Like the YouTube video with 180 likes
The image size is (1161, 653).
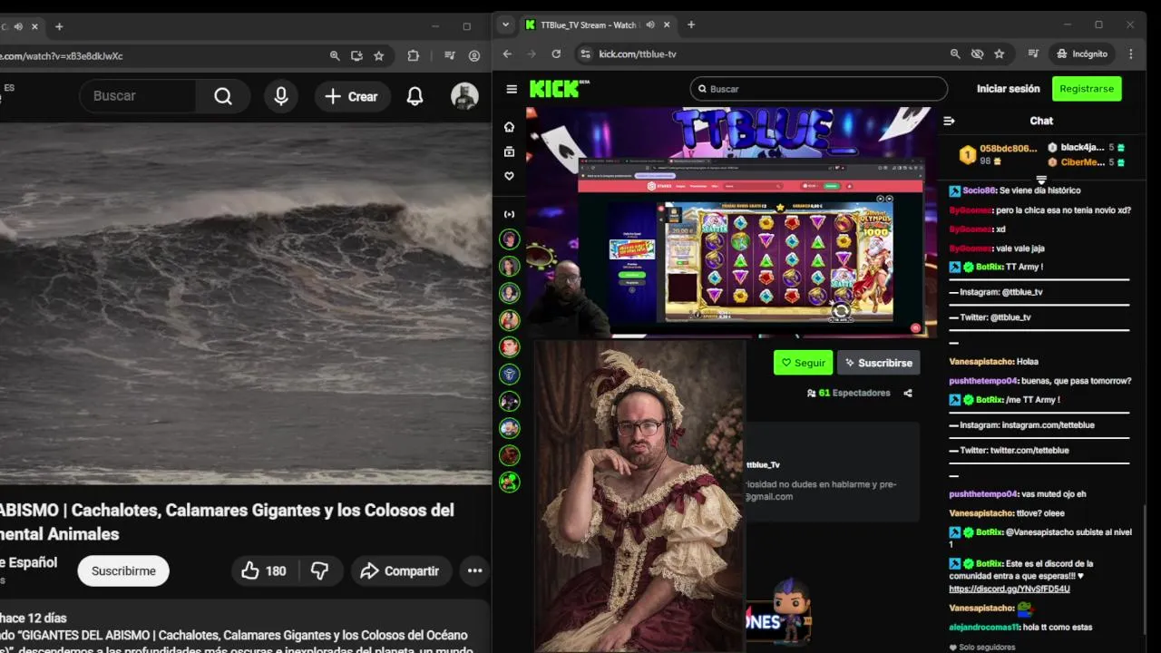pyautogui.click(x=263, y=570)
